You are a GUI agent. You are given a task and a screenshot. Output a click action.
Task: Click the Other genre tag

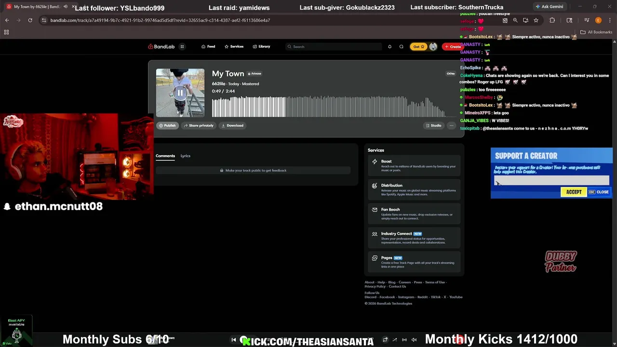451,74
